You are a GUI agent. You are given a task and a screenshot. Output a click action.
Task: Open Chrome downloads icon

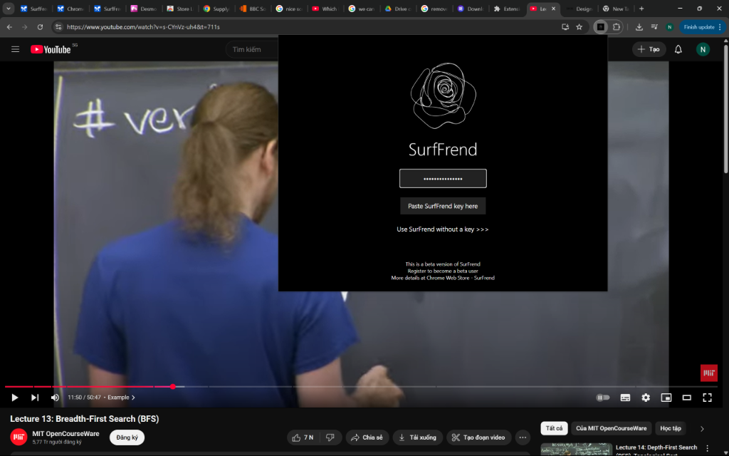(639, 27)
